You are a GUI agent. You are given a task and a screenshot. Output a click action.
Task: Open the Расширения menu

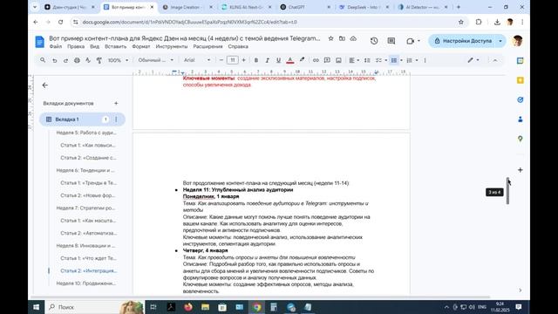[208, 46]
